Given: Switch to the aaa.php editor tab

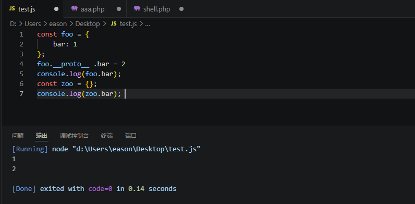Looking at the screenshot, I should pos(95,9).
